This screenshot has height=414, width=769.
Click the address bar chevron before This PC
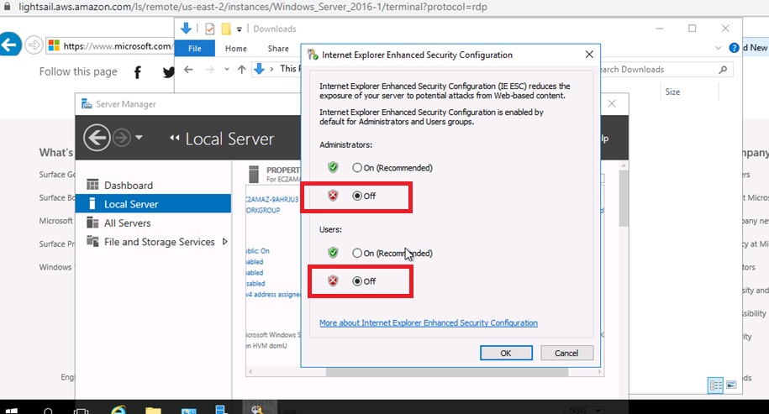coord(271,70)
